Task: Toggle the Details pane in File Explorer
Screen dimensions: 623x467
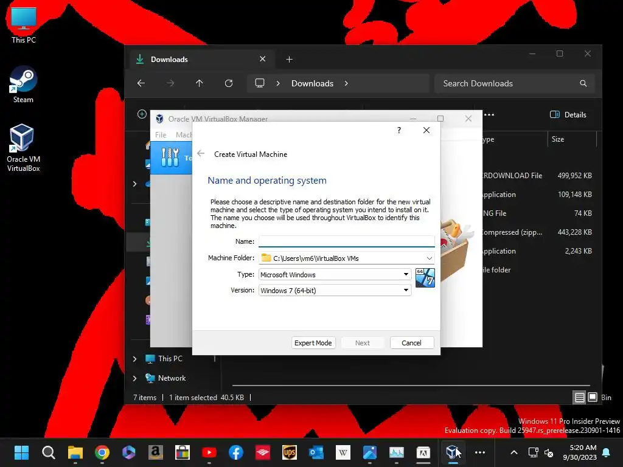Action: pyautogui.click(x=568, y=115)
